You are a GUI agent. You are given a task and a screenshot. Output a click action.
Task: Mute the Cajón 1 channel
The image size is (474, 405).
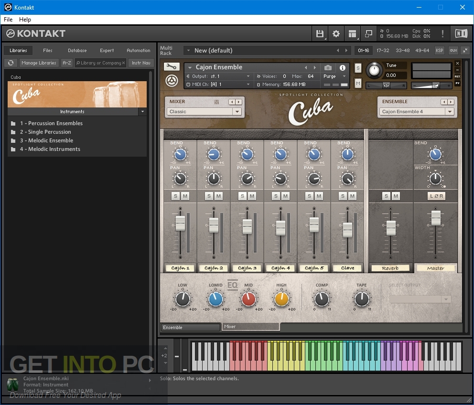click(x=185, y=196)
